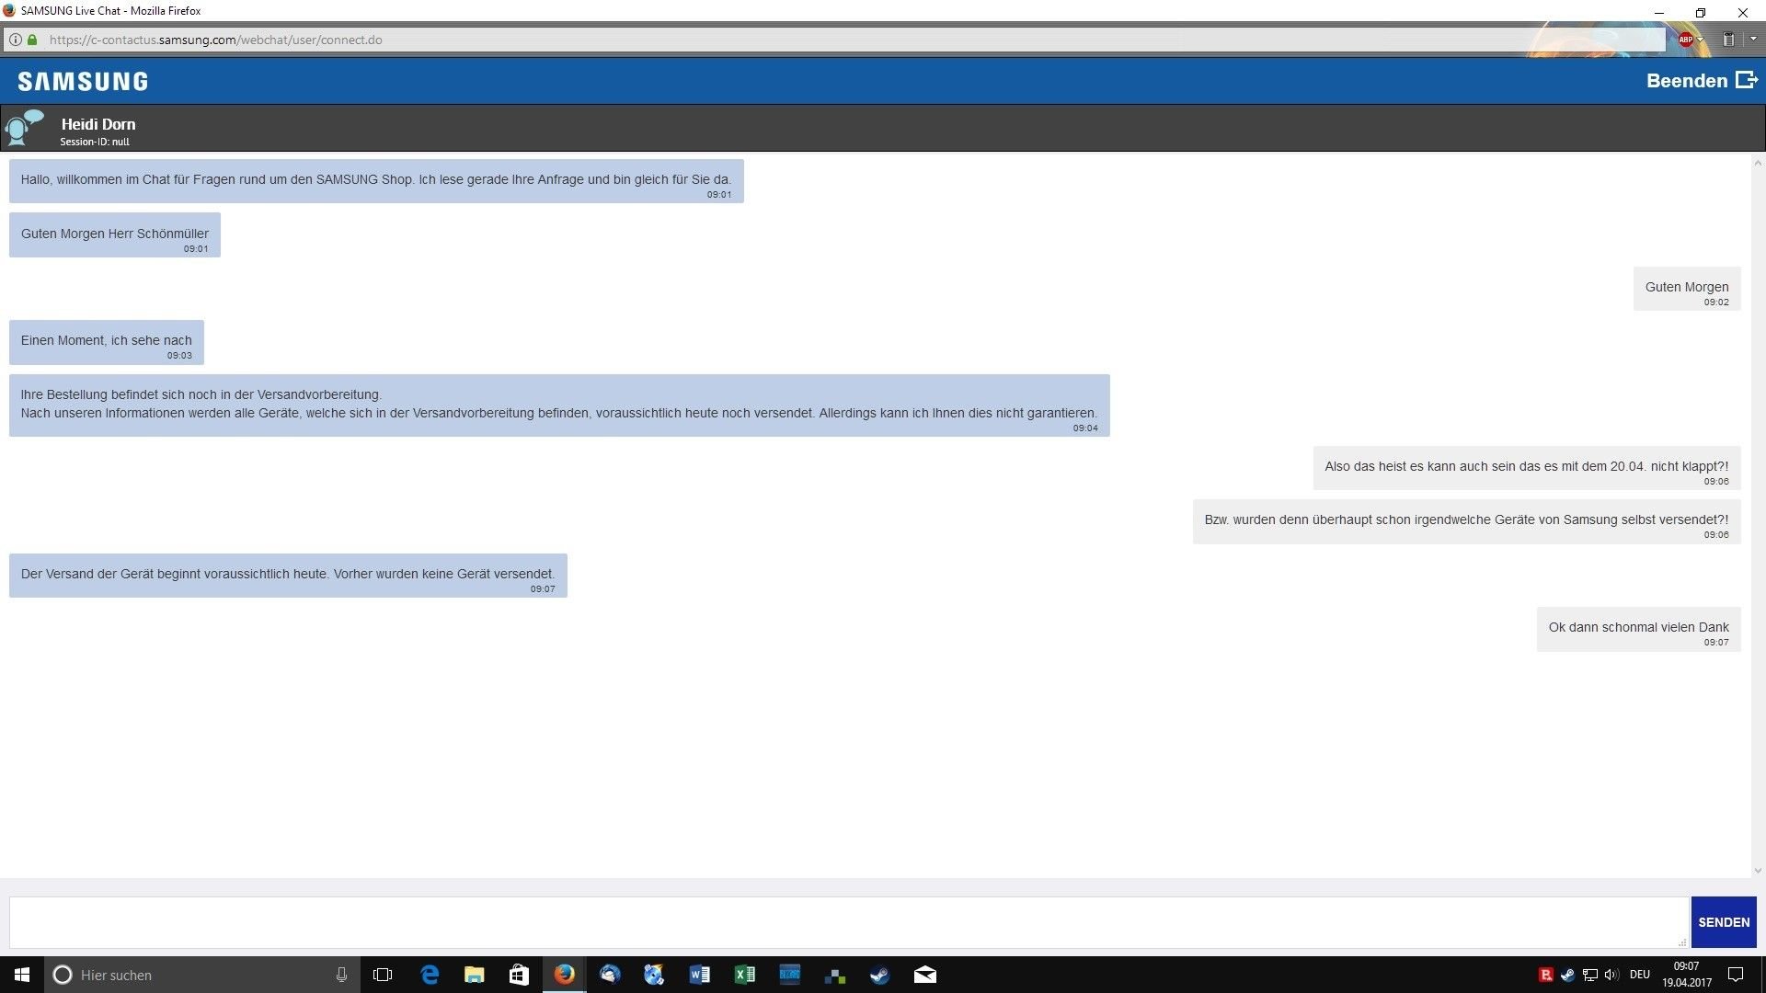The image size is (1766, 993).
Task: Click the volume speaker tray icon
Action: pos(1611,975)
